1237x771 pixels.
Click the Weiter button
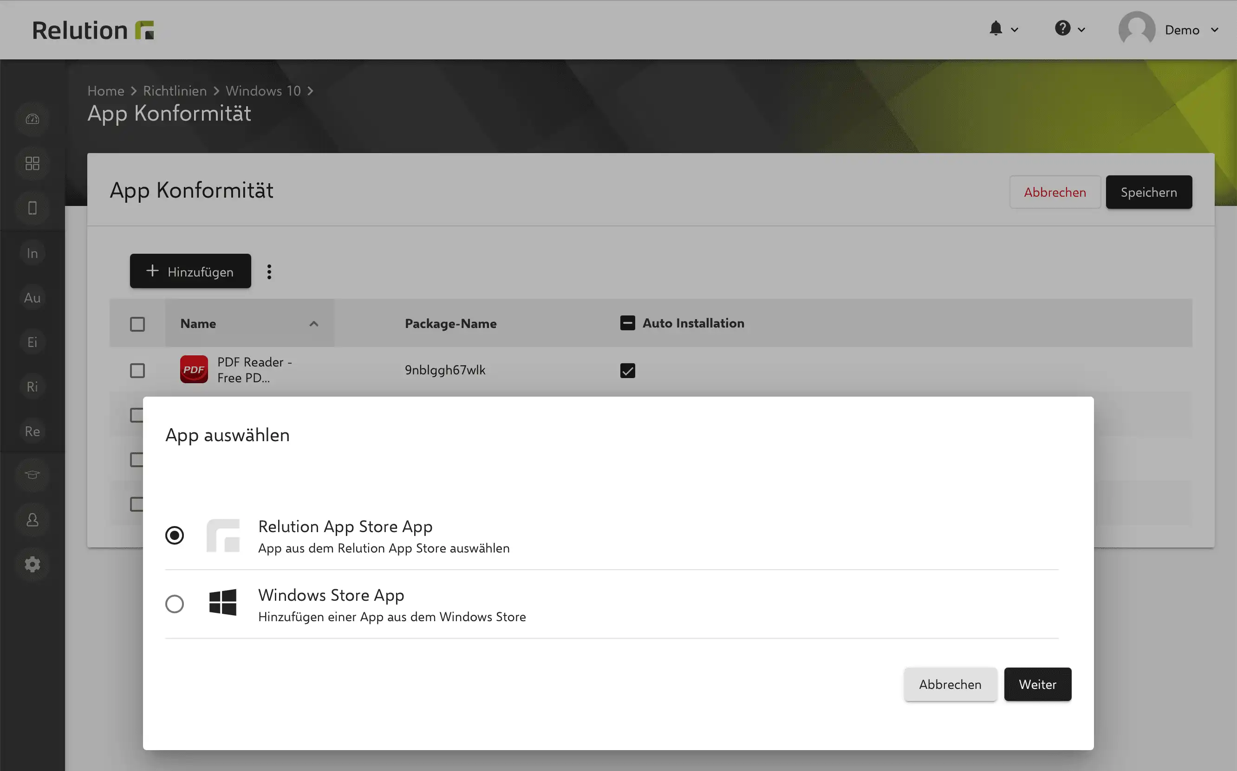point(1037,684)
